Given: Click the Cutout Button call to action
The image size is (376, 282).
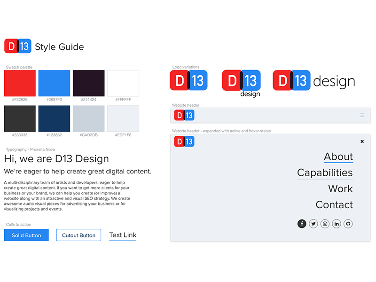Looking at the screenshot, I should (x=78, y=235).
